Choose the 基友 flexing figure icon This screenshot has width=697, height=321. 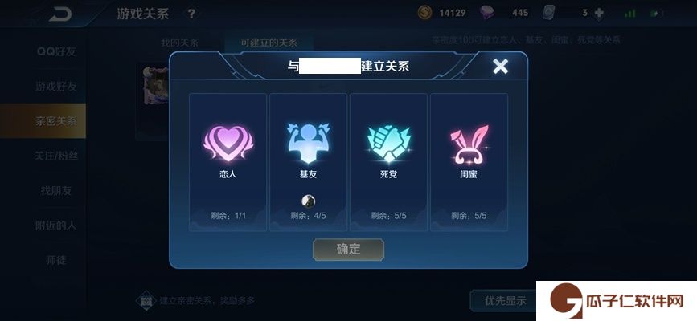(x=308, y=143)
